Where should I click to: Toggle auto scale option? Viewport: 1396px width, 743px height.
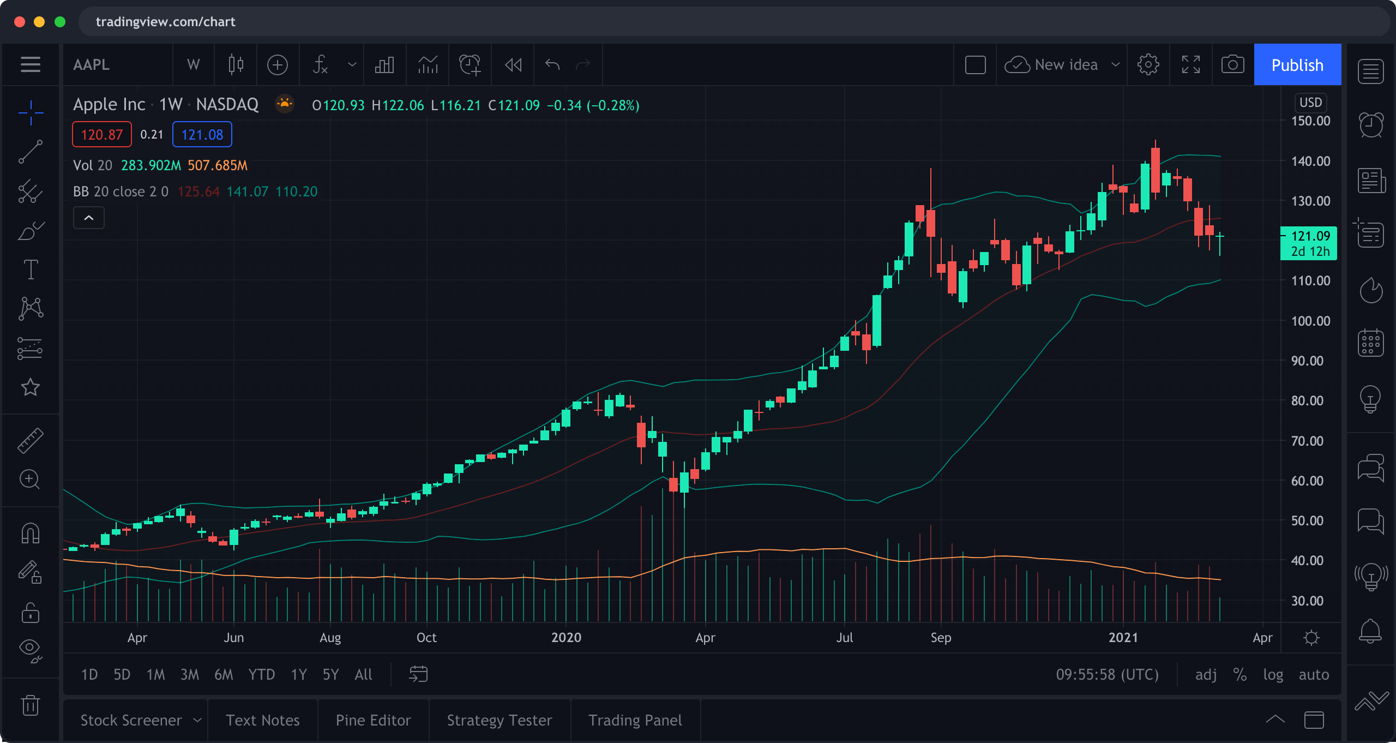coord(1314,675)
